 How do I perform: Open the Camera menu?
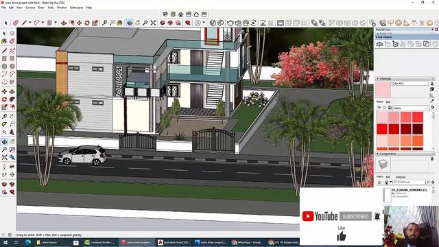pyautogui.click(x=30, y=8)
